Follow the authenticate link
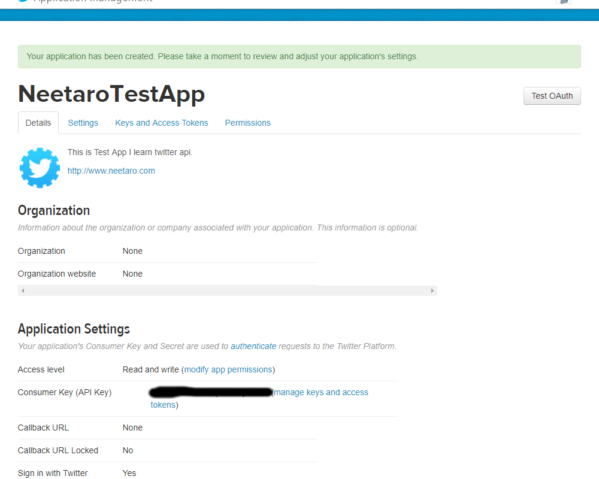 pos(253,346)
